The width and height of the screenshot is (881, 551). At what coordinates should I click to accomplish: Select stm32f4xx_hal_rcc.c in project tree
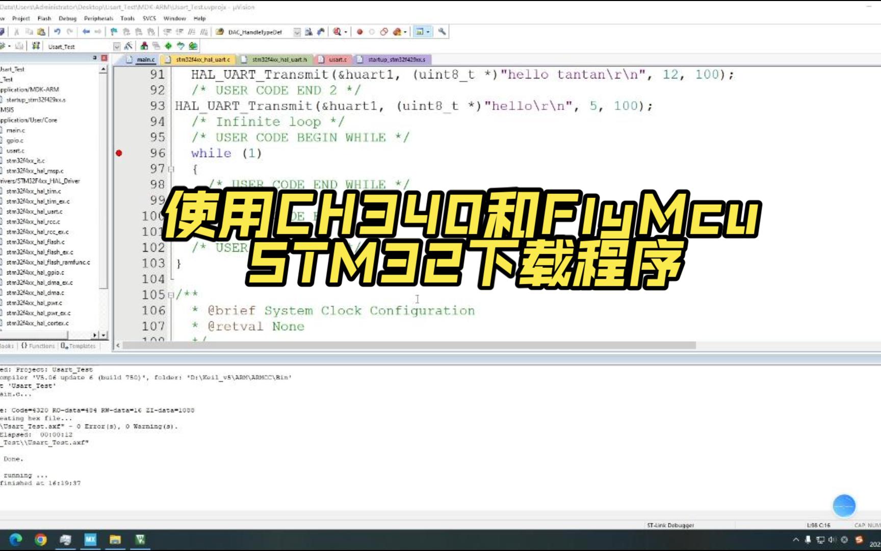coord(33,222)
